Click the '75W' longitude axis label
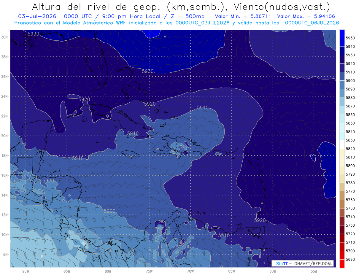The image size is (356, 275). [x=149, y=271]
